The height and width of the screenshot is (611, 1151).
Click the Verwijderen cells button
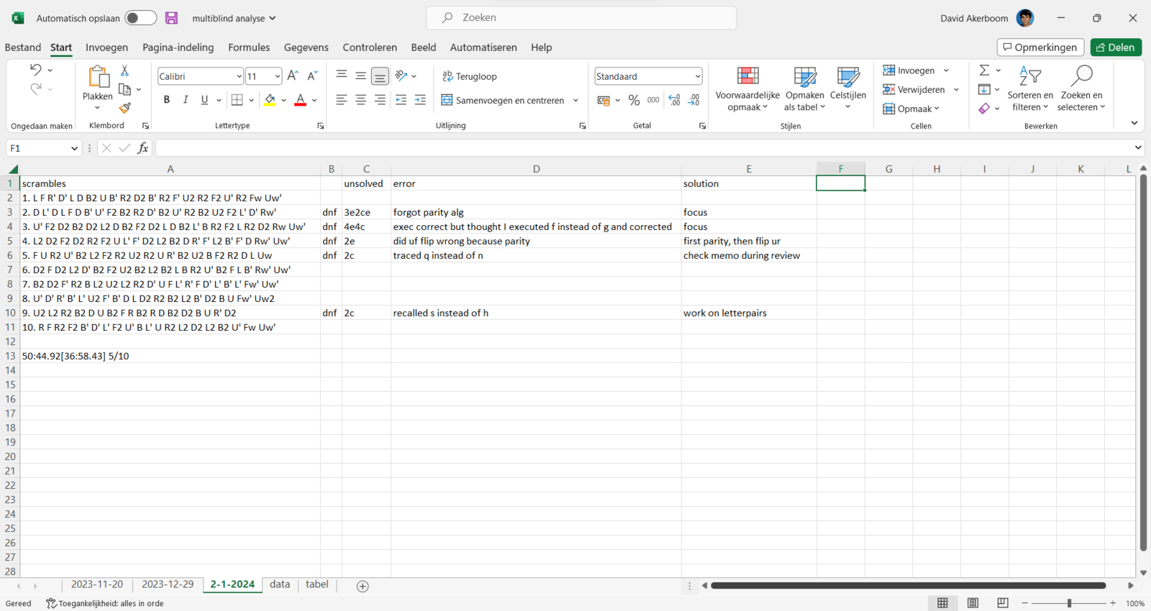[x=914, y=90]
